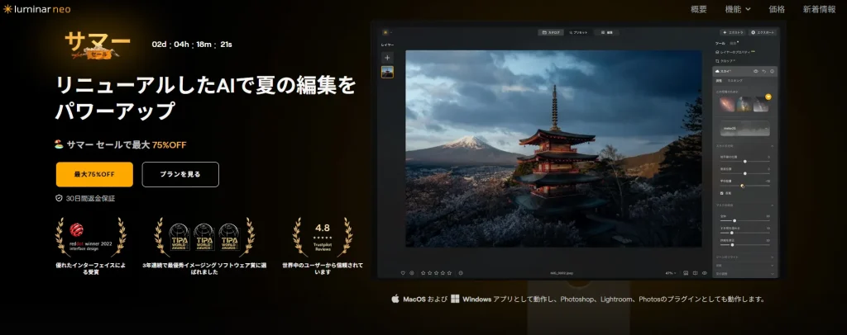Click the reject circle icon beside heart
This screenshot has width=847, height=335.
click(412, 273)
